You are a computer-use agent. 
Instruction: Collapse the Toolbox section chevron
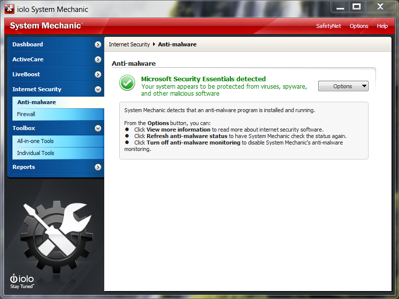coord(98,128)
